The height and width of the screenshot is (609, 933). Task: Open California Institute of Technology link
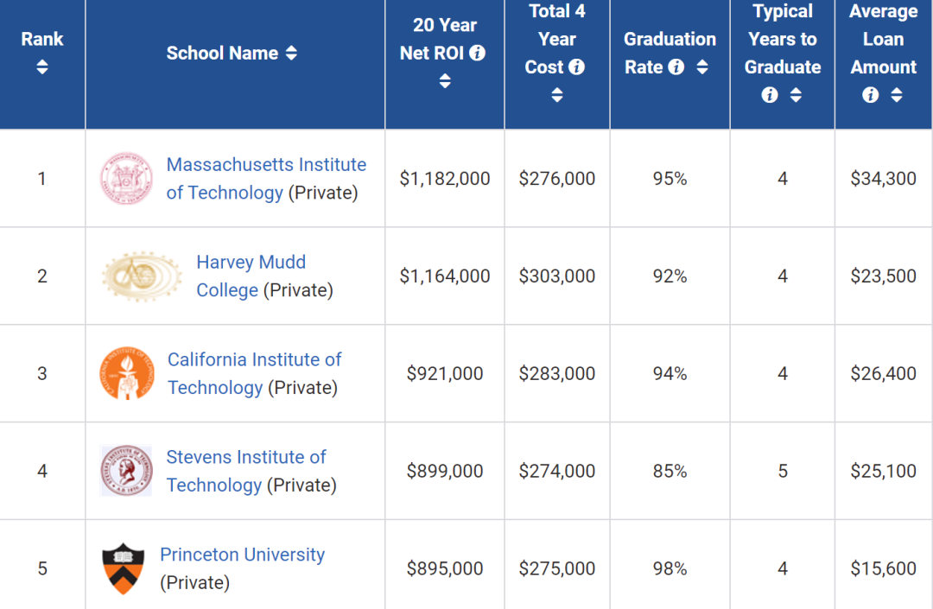pos(254,360)
